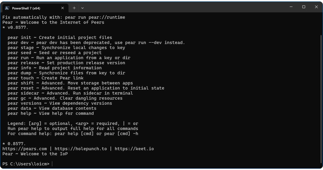Image resolution: width=323 pixels, height=170 pixels.
Task: Open a new terminal tab
Action: pos(74,8)
